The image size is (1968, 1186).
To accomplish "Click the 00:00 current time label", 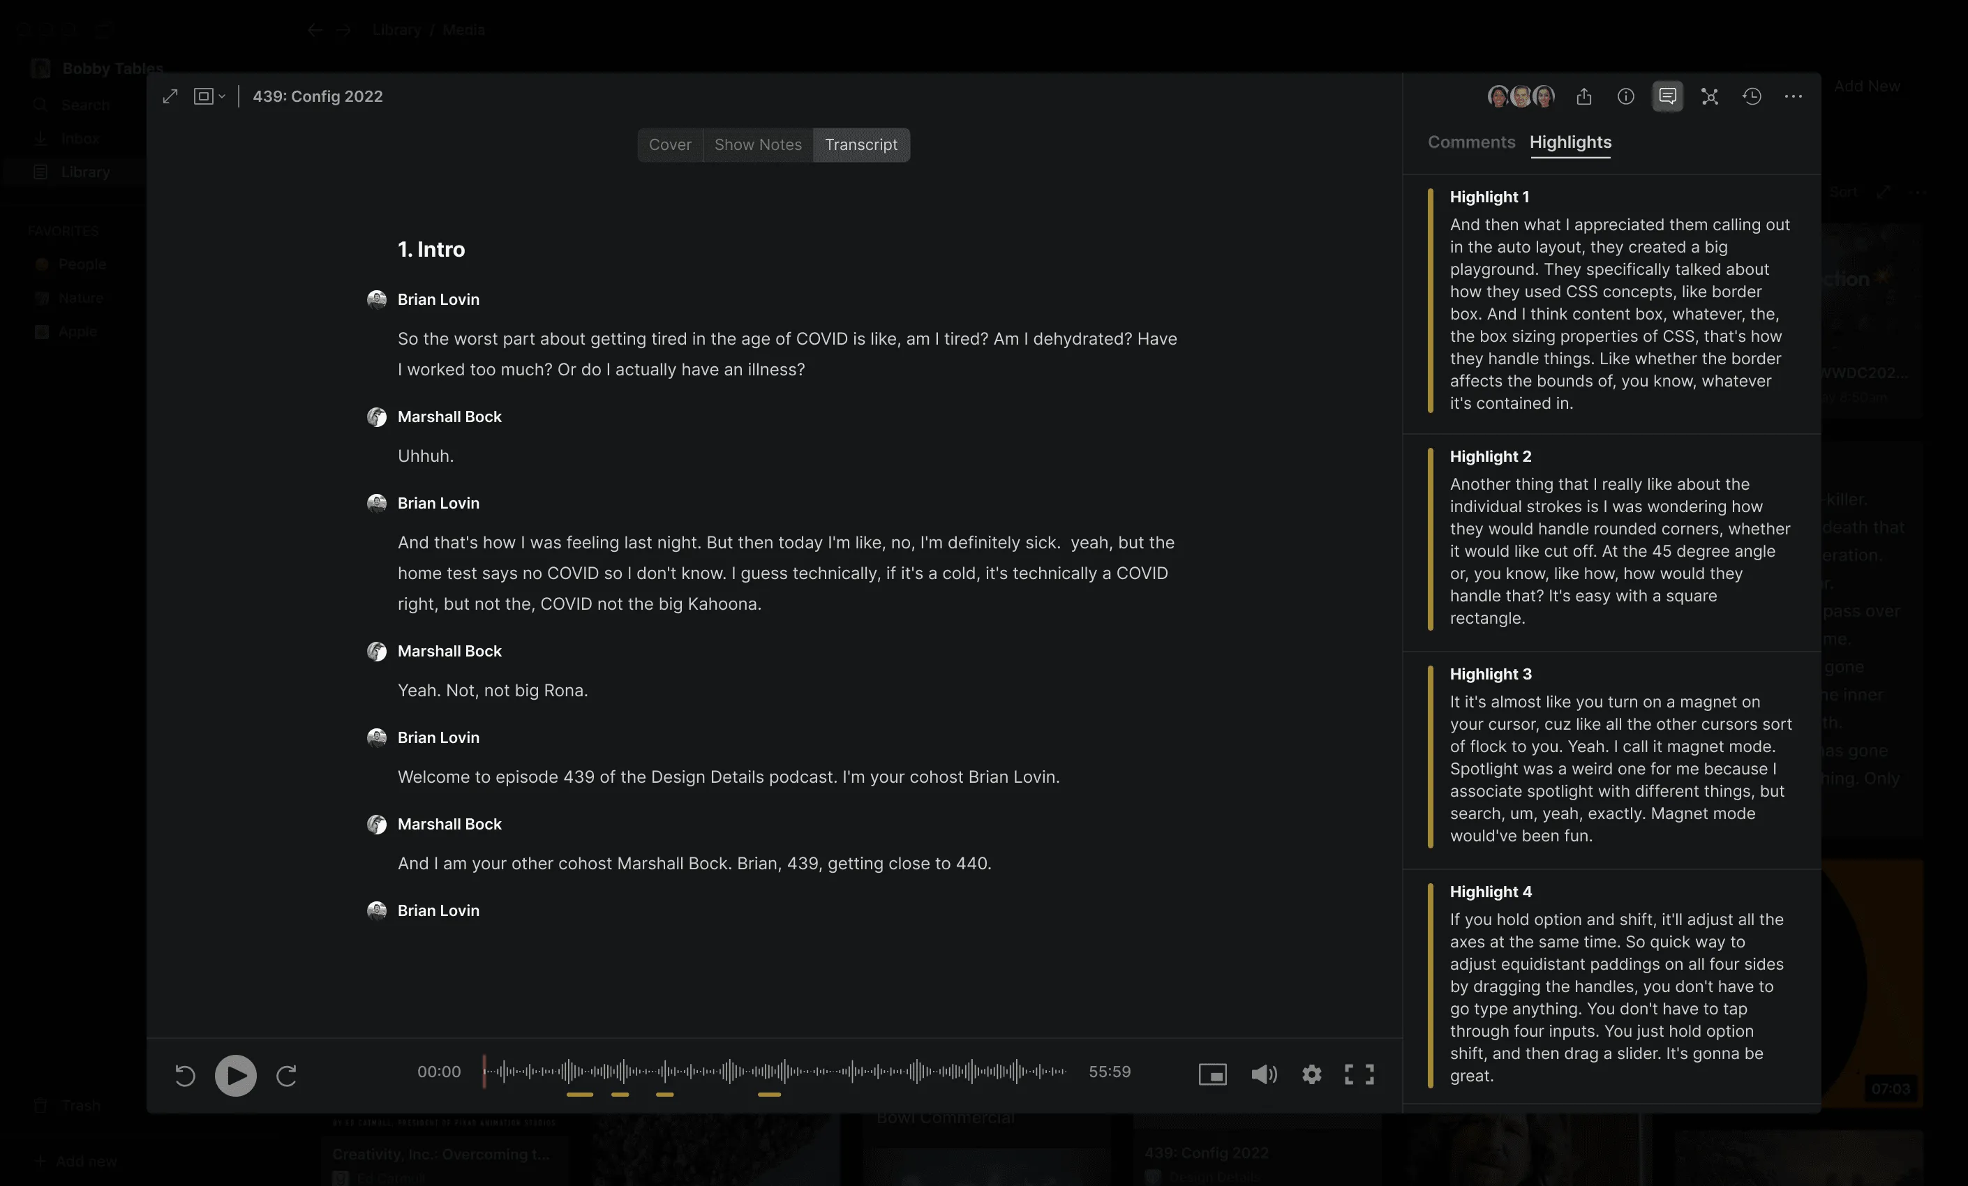I will (439, 1072).
